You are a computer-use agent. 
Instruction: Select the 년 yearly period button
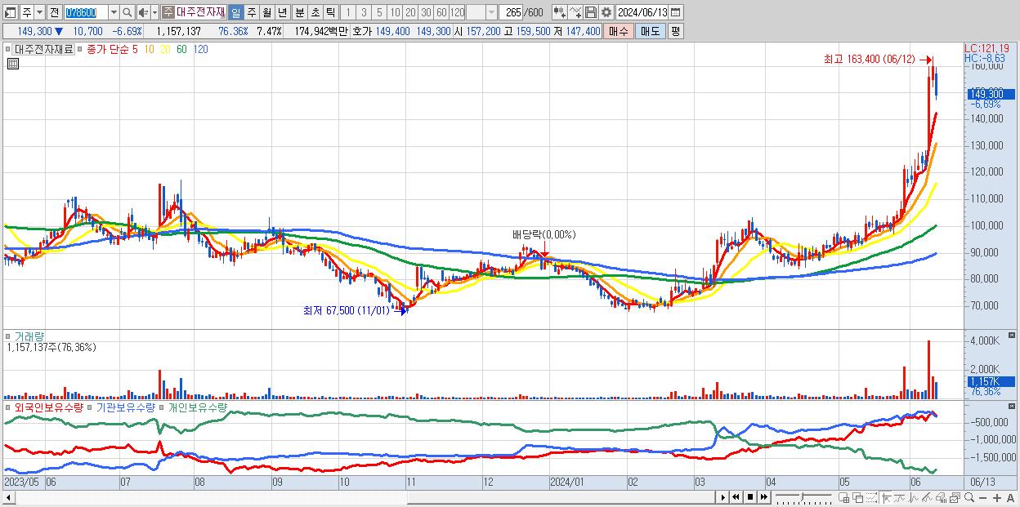point(282,12)
